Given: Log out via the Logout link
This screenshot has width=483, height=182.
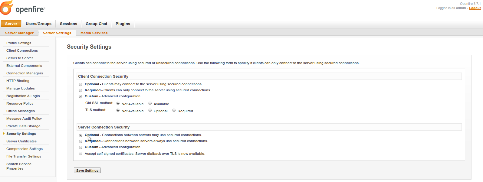Looking at the screenshot, I should 475,8.
